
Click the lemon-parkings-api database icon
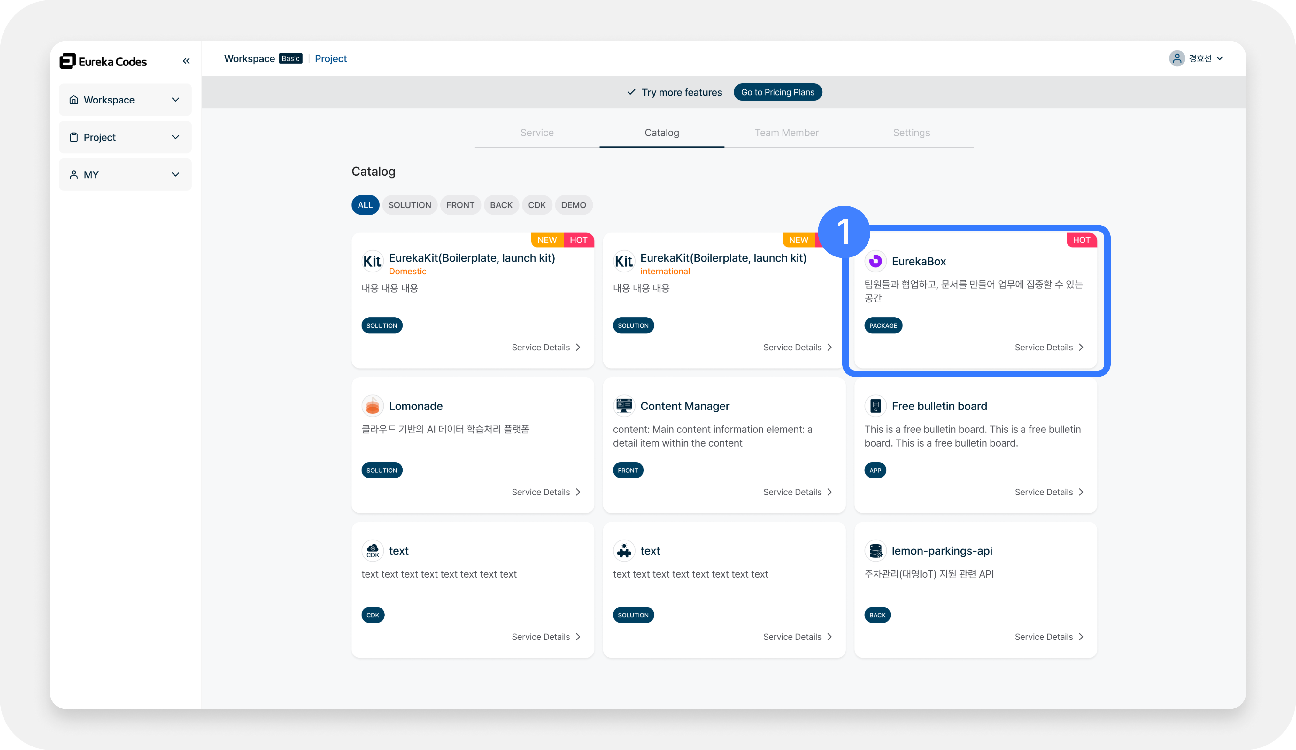pyautogui.click(x=875, y=551)
